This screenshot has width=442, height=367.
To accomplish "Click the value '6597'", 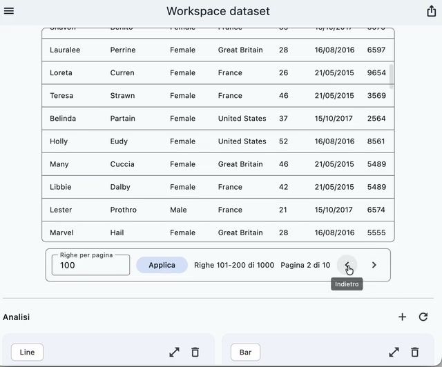I will 376,50.
